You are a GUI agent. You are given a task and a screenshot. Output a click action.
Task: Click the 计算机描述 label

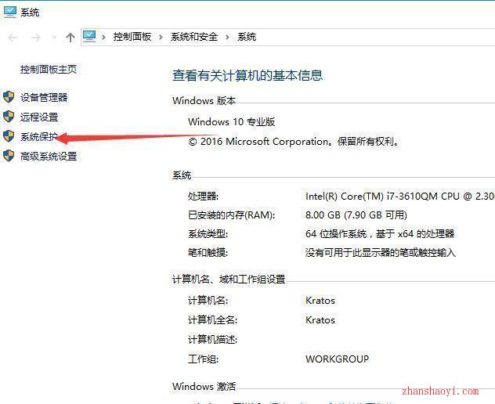pyautogui.click(x=212, y=340)
